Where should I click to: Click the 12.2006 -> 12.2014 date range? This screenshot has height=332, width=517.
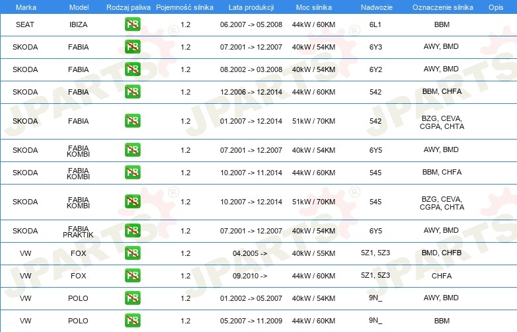[251, 92]
